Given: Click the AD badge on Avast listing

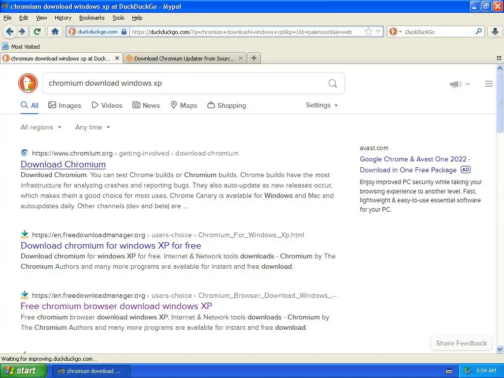Looking at the screenshot, I should tap(466, 170).
